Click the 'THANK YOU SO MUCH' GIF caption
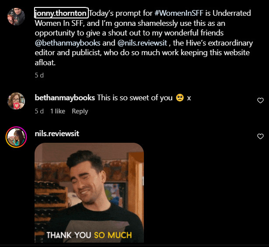269x247 pixels. [89, 235]
